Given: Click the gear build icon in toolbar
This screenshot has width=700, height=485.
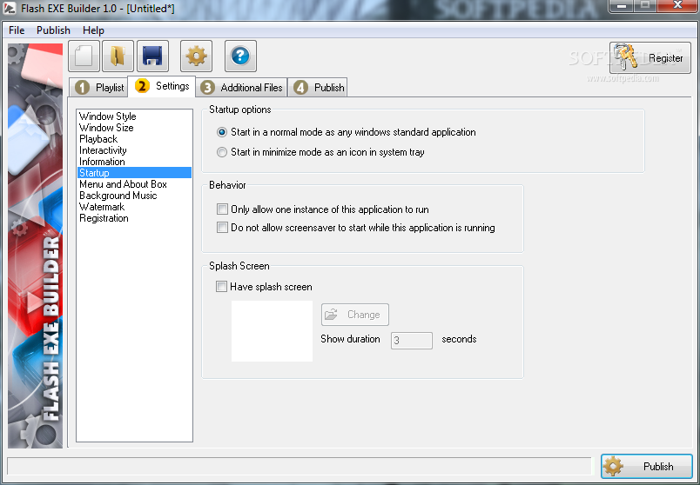Looking at the screenshot, I should pyautogui.click(x=197, y=56).
